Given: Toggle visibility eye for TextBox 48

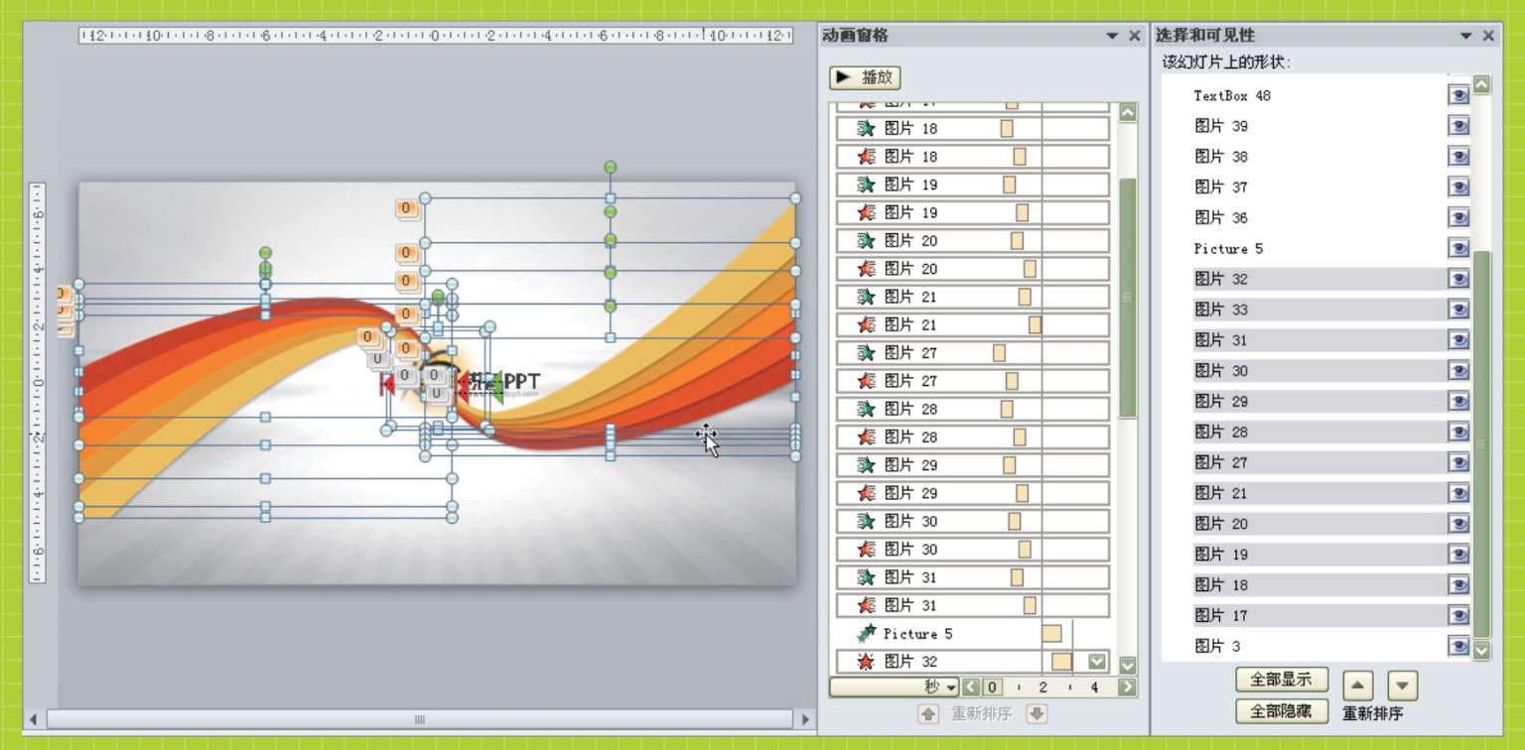Looking at the screenshot, I should (x=1457, y=95).
